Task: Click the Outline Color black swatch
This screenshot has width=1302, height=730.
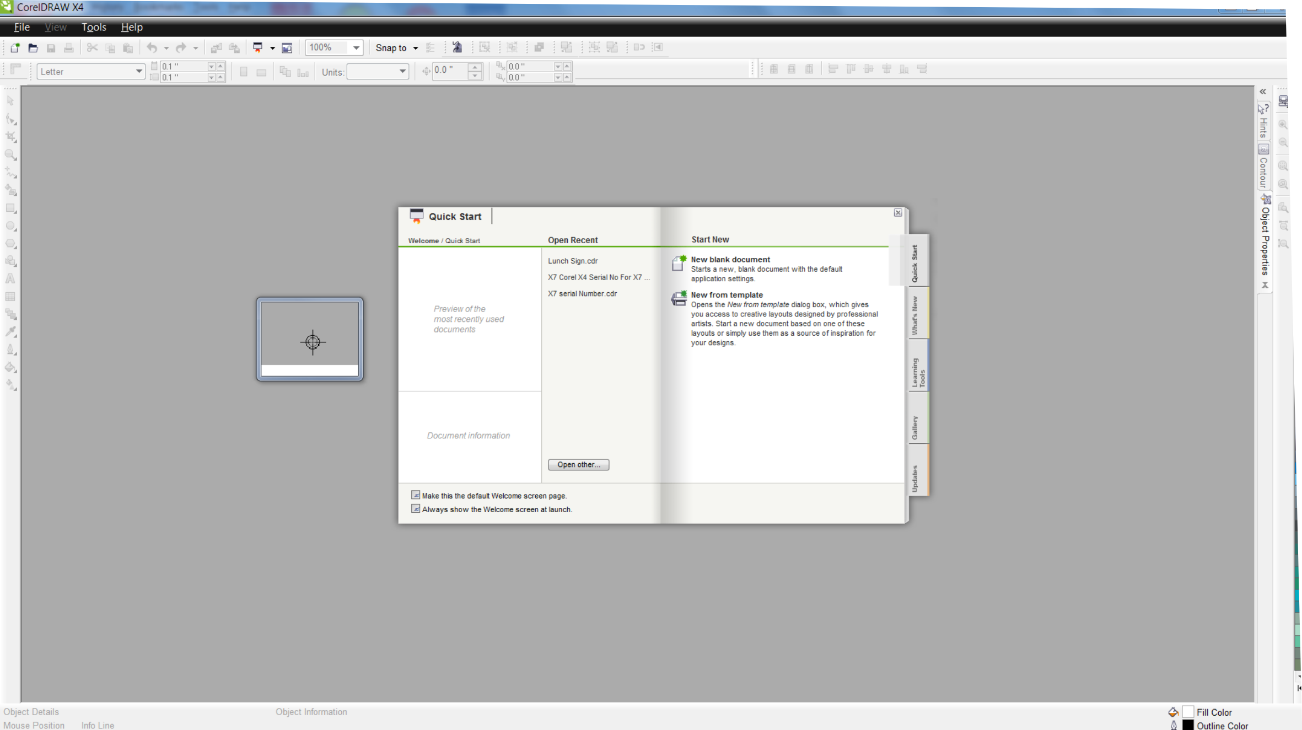Action: tap(1188, 726)
